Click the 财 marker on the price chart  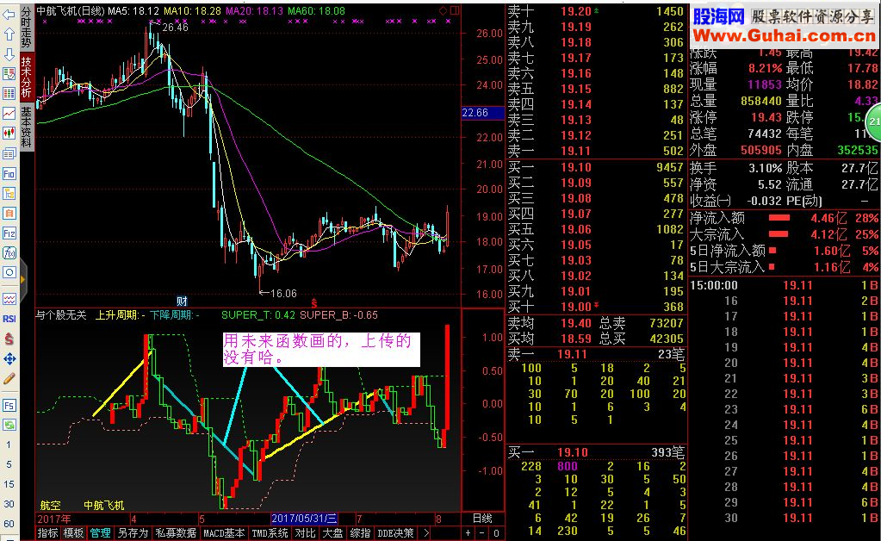pyautogui.click(x=182, y=302)
